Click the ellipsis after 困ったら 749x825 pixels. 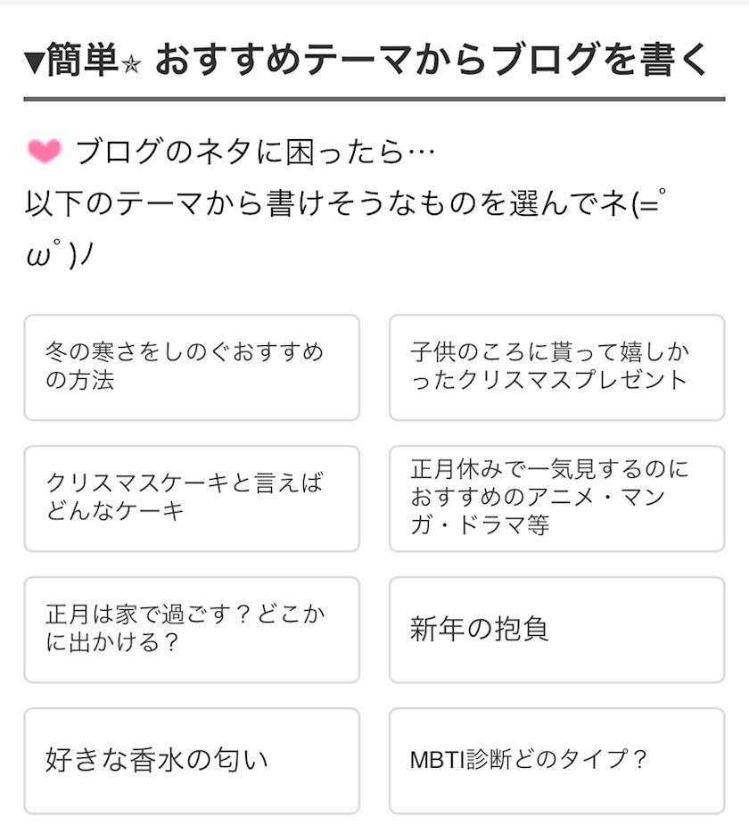coord(421,153)
